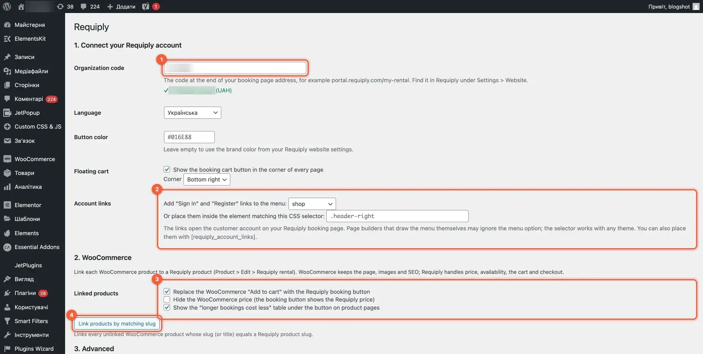This screenshot has height=354, width=703.
Task: Open the JetPopup sidebar icon
Action: (7, 113)
